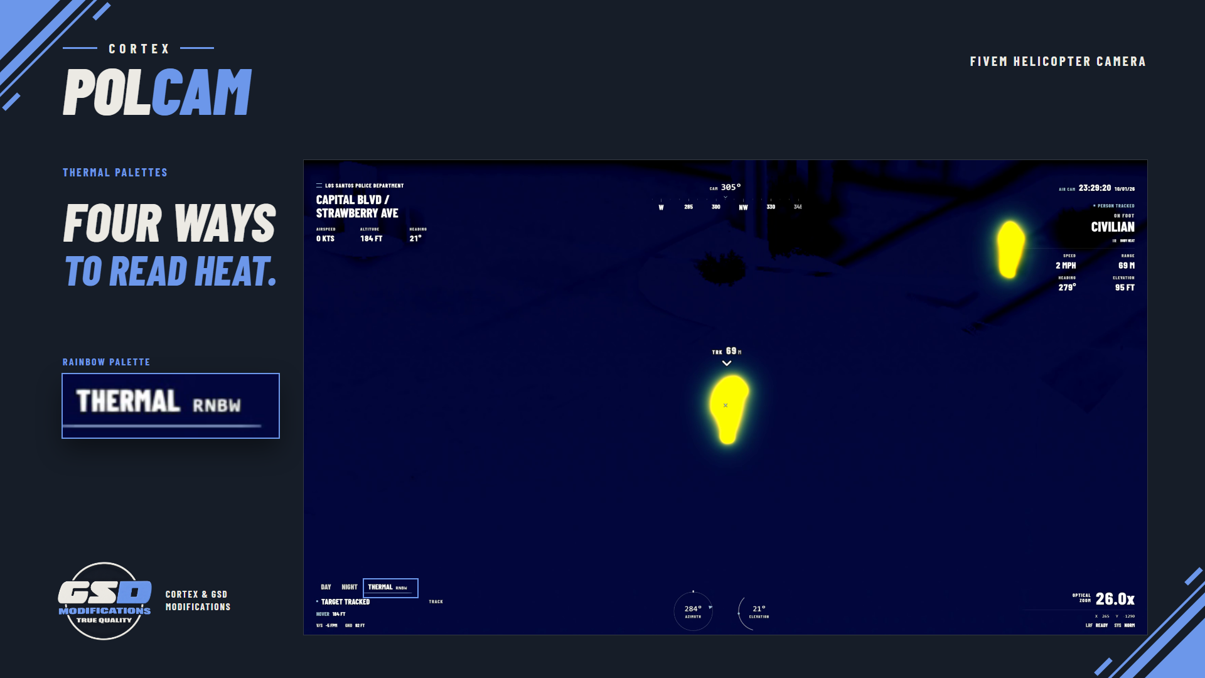Click the target range 69 M
This screenshot has height=678, width=1205.
pos(1127,266)
